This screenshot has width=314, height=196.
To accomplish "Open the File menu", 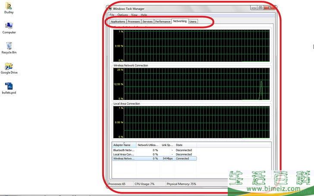I will tap(112, 15).
